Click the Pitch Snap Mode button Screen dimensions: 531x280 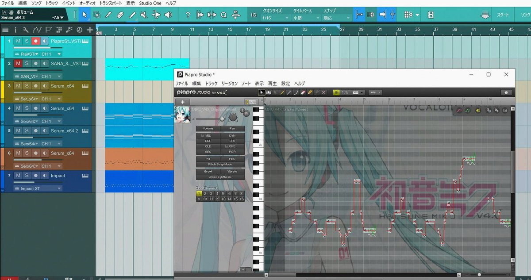click(220, 164)
